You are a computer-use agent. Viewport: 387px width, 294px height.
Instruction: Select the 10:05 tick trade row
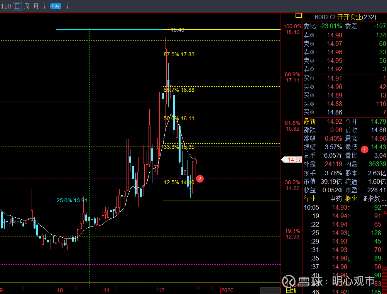[x=343, y=208]
